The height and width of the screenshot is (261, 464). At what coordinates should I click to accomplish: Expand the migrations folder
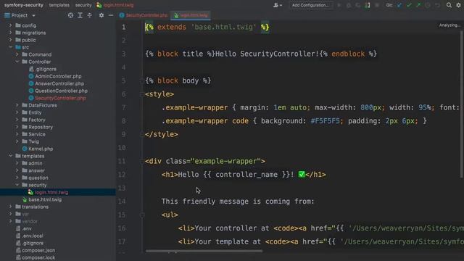10,33
